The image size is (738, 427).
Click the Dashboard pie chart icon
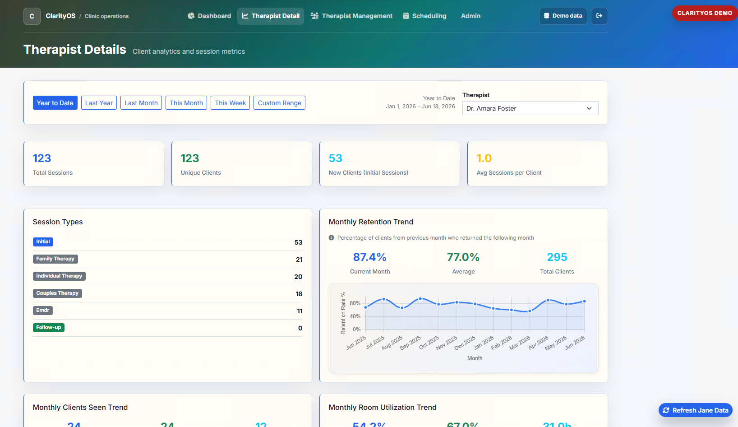tap(191, 16)
